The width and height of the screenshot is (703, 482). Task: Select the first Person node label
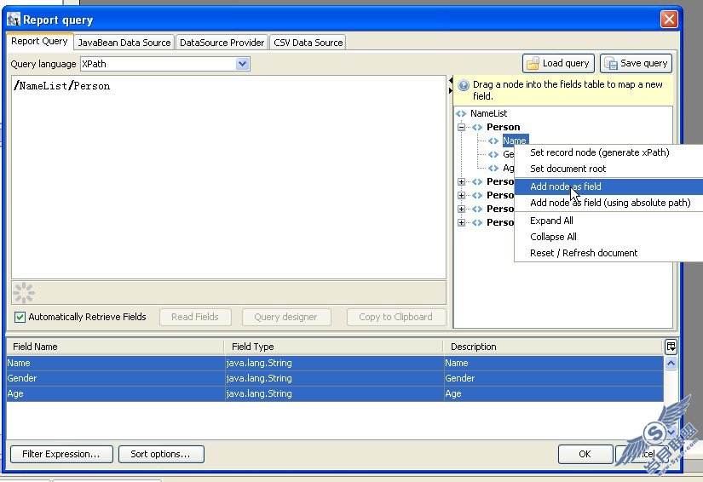[x=503, y=127]
